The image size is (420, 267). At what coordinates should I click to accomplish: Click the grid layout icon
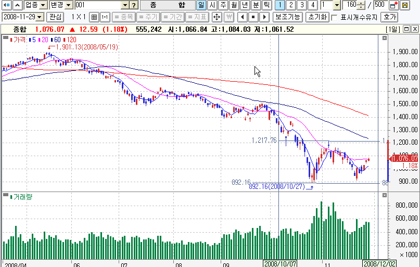[x=94, y=17]
